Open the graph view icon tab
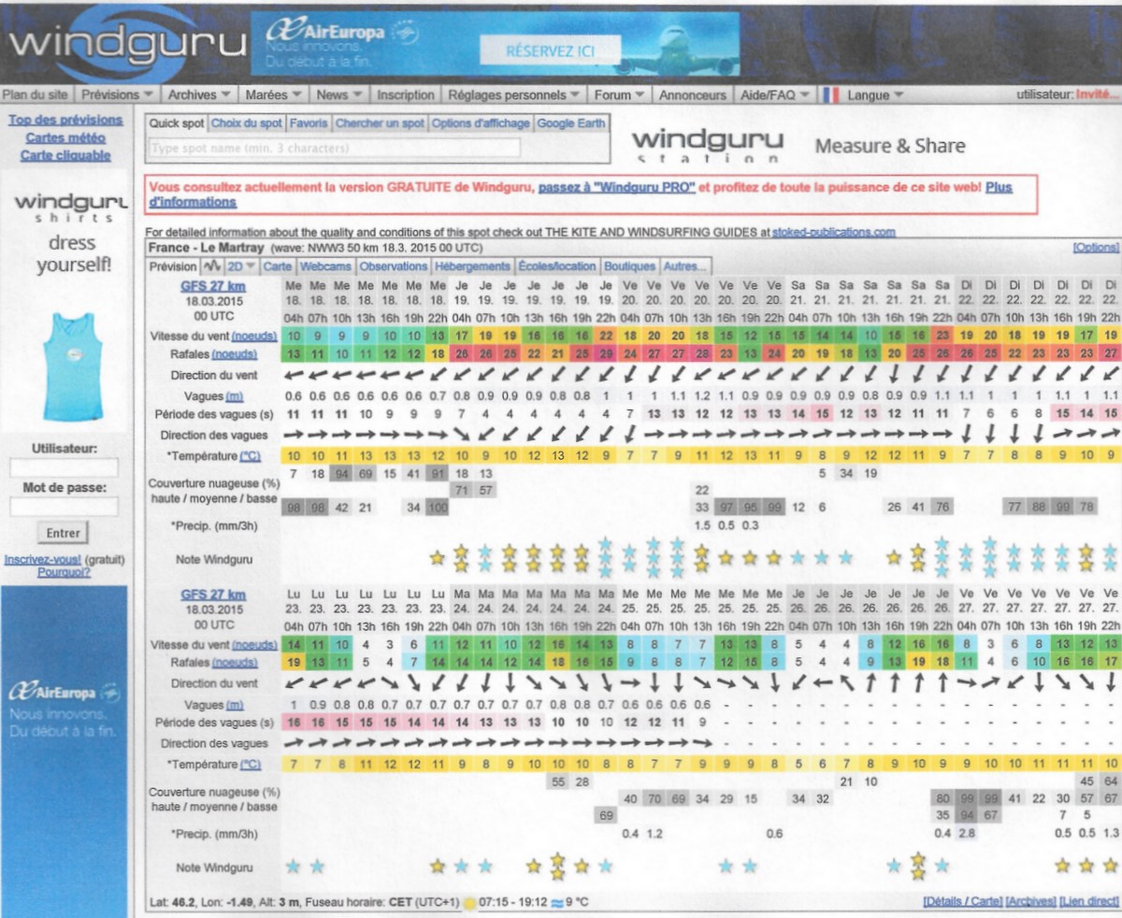Image resolution: width=1122 pixels, height=918 pixels. 212,266
